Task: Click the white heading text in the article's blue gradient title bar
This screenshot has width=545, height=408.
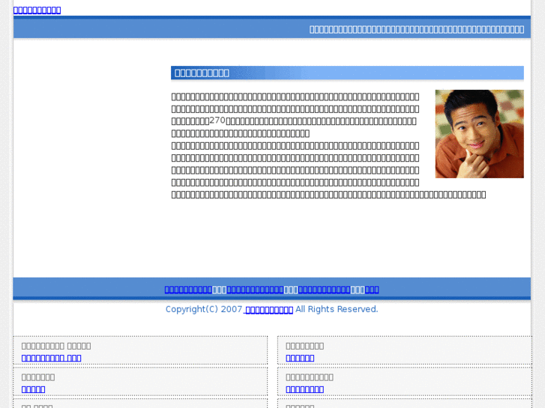Action: point(202,73)
